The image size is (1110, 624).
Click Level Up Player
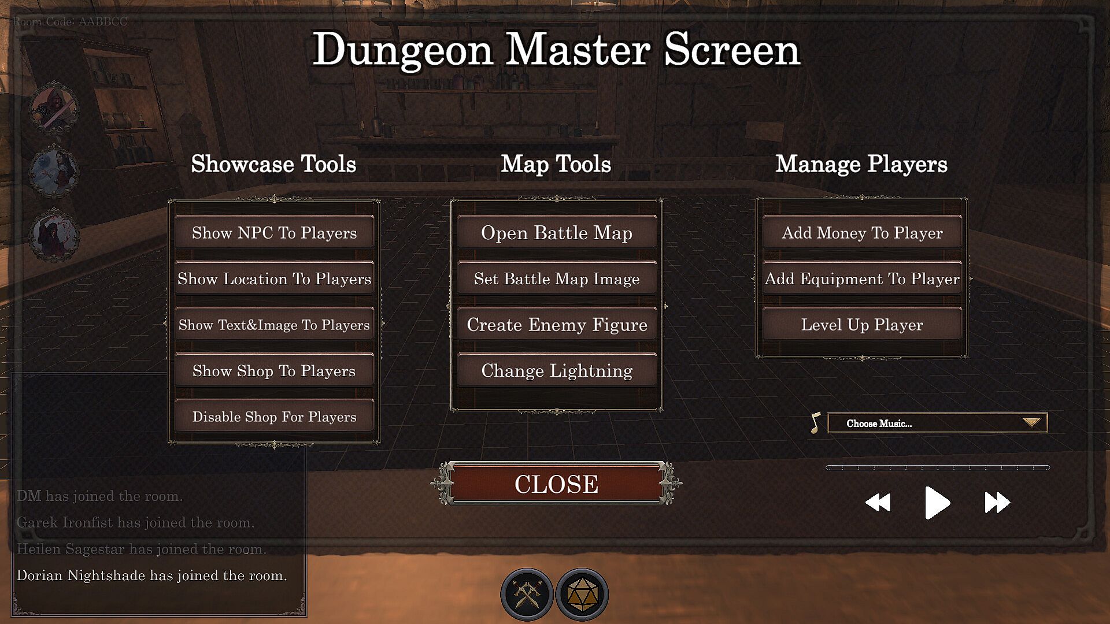pos(861,325)
